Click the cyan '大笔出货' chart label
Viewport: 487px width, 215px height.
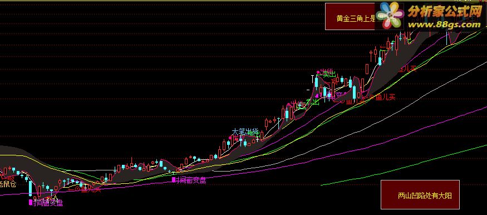(x=245, y=132)
